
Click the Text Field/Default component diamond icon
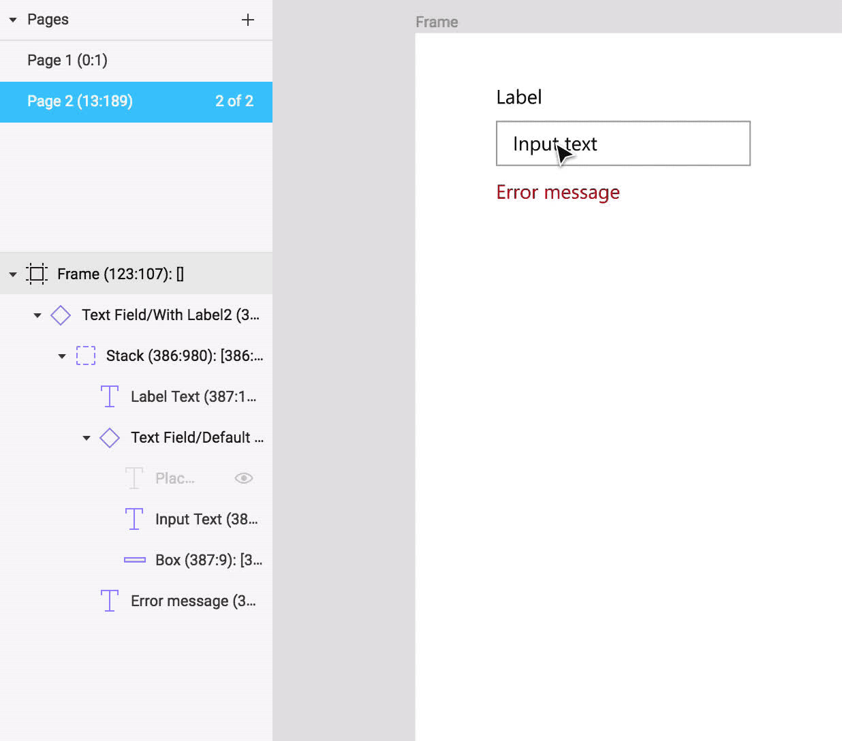click(110, 438)
